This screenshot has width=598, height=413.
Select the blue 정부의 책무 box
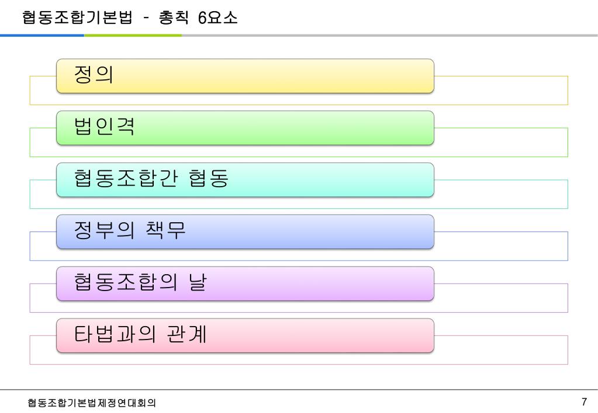point(245,232)
